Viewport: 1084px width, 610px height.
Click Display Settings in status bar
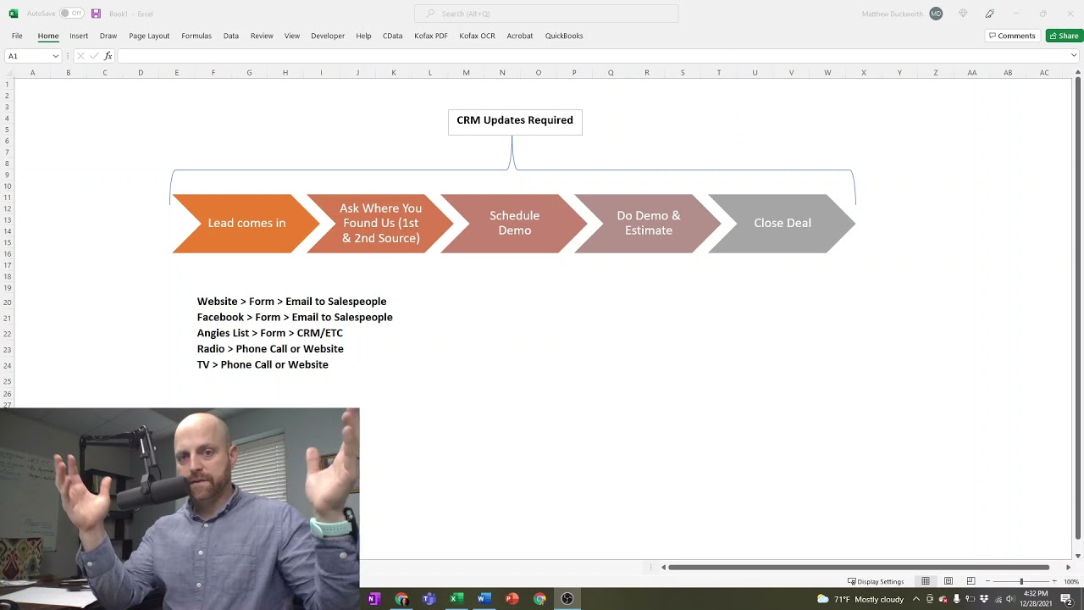click(x=876, y=581)
